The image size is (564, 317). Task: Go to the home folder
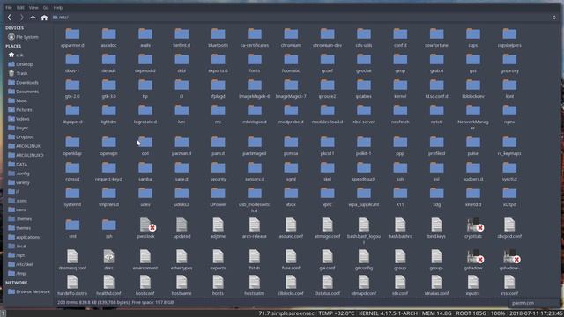coord(44,18)
